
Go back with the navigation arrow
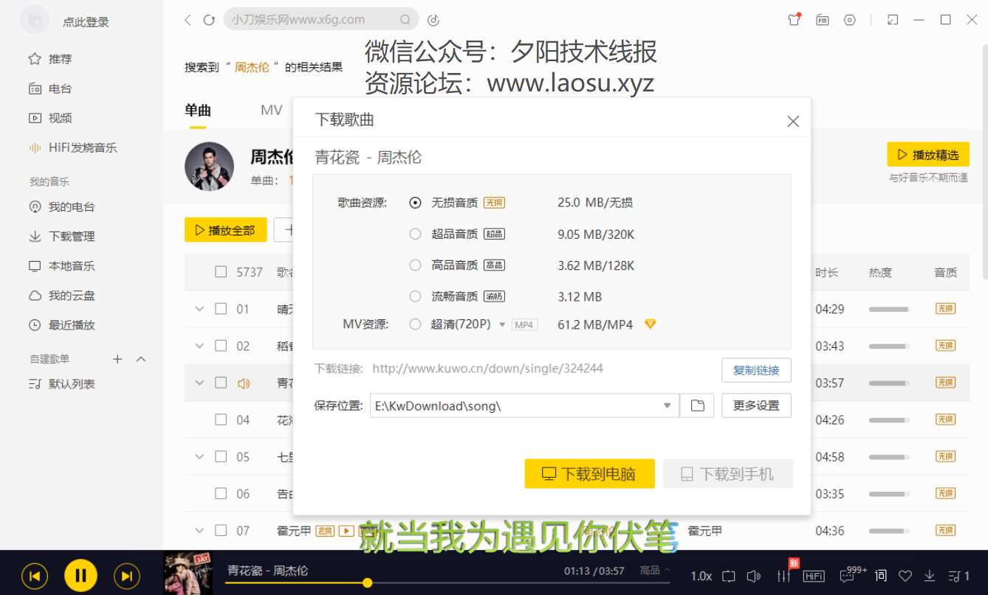click(x=188, y=20)
